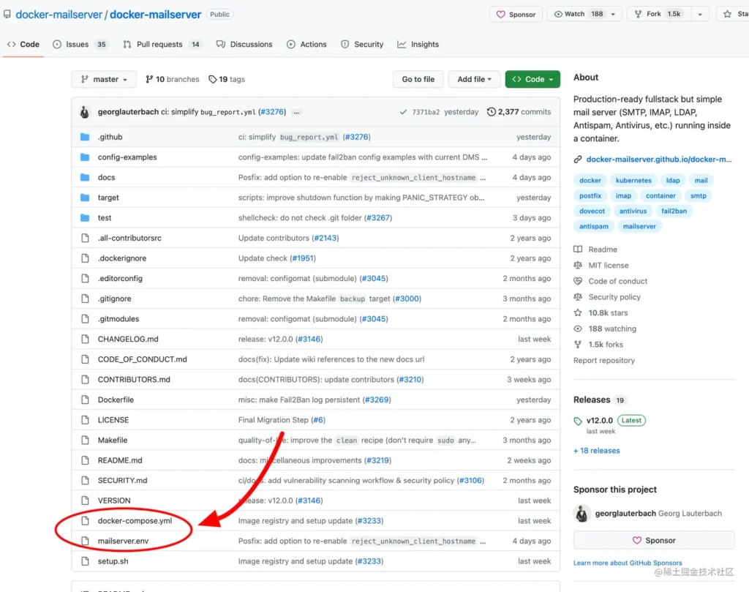Open the docker-mailserver organization link in the header
The height and width of the screenshot is (592, 749).
click(59, 15)
